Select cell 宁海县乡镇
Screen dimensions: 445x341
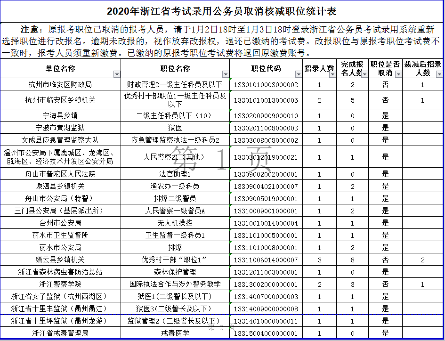tap(60, 115)
